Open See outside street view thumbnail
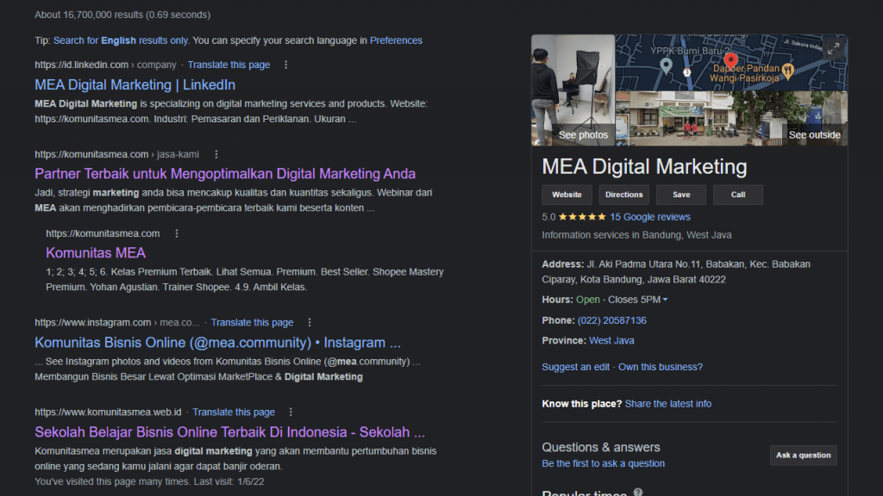 [731, 119]
